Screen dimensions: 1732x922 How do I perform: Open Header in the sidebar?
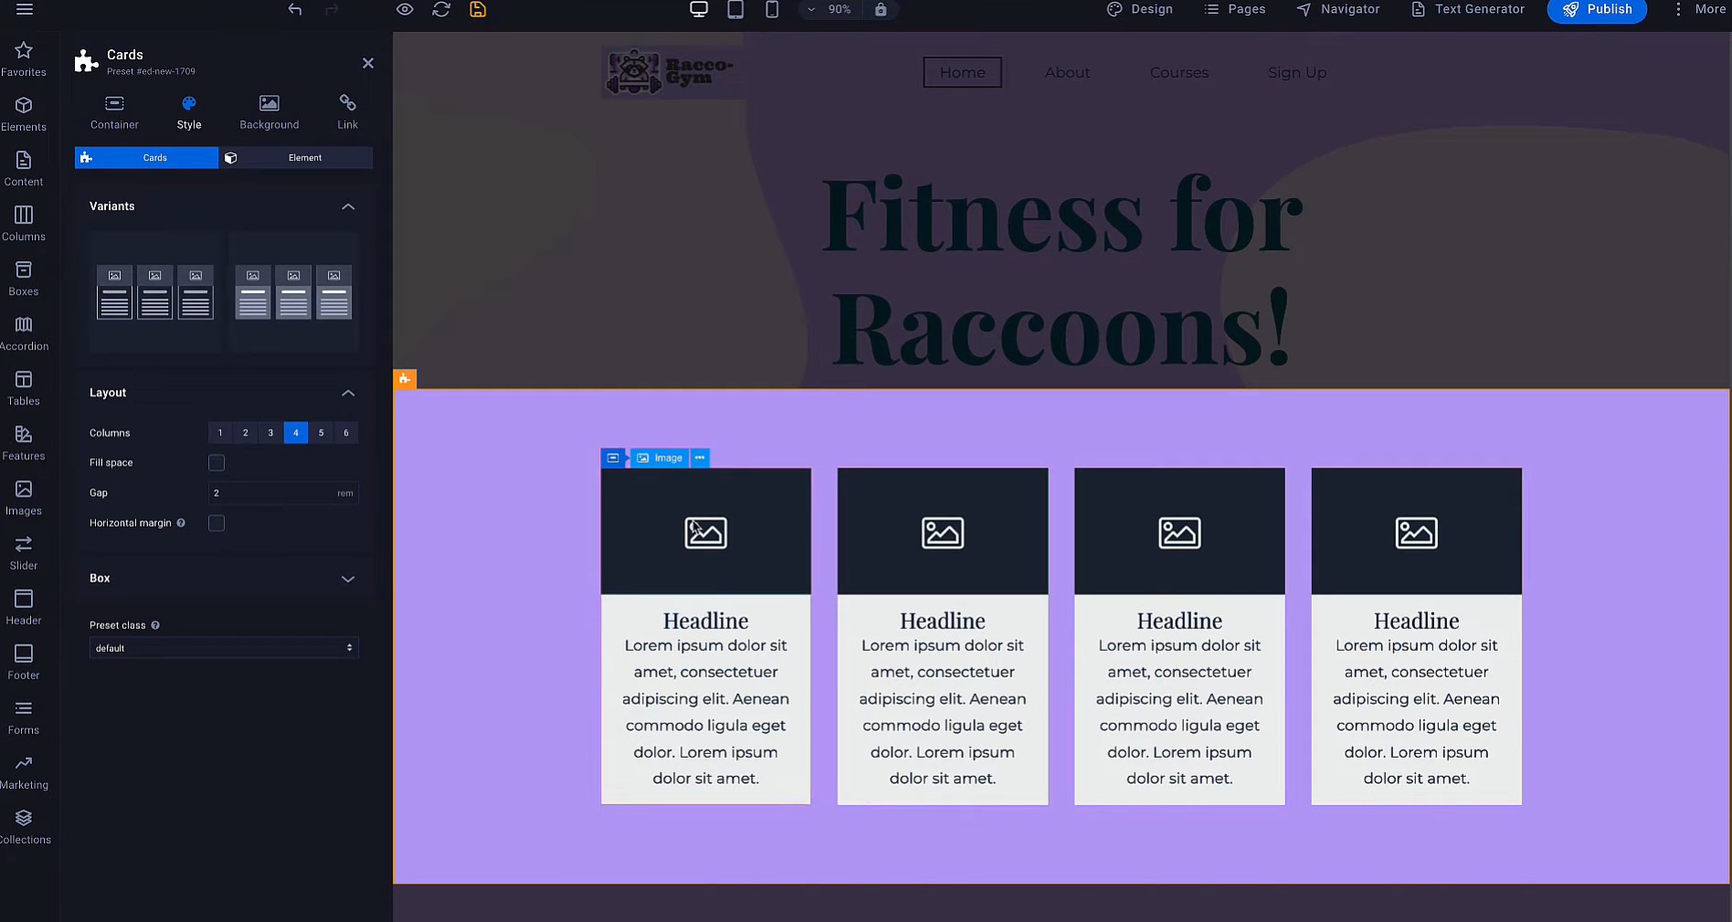click(24, 608)
